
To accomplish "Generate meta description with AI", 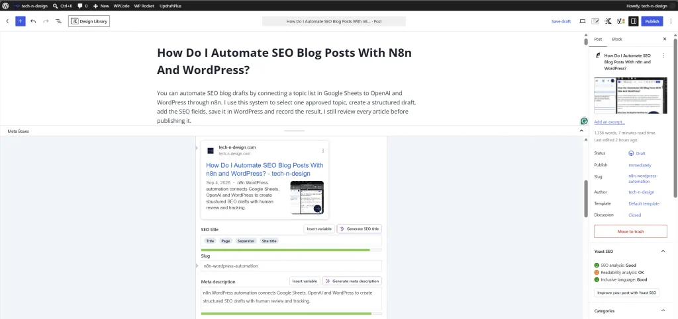I will coord(352,281).
